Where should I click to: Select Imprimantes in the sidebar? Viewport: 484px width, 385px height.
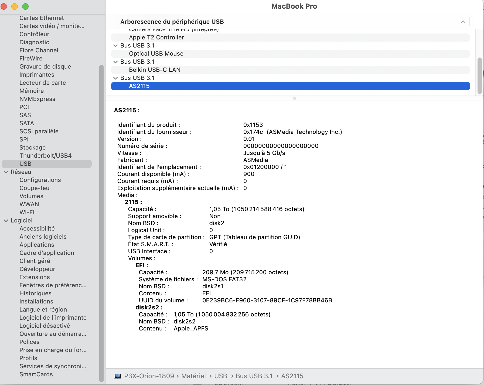click(37, 75)
